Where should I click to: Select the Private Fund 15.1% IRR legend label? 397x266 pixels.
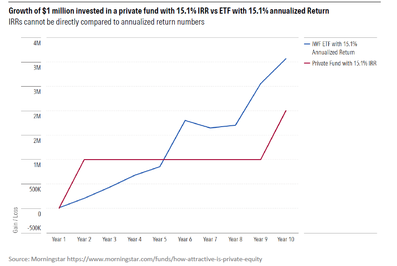pos(344,63)
